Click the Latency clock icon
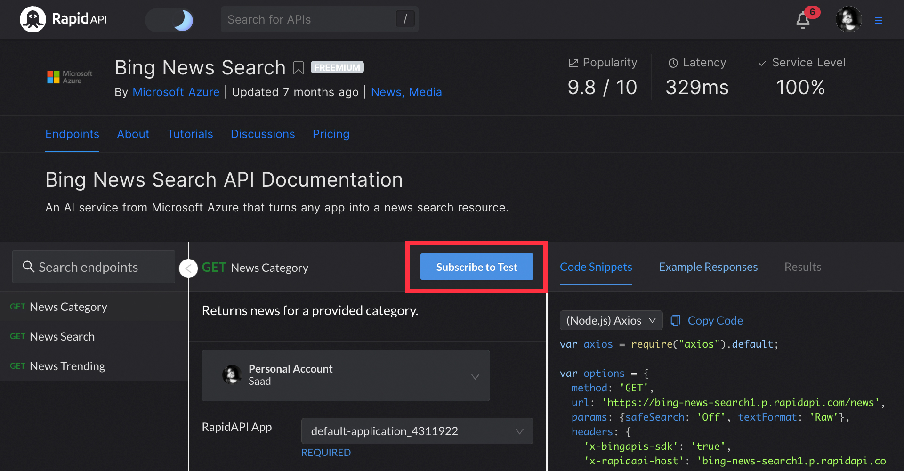 click(673, 63)
